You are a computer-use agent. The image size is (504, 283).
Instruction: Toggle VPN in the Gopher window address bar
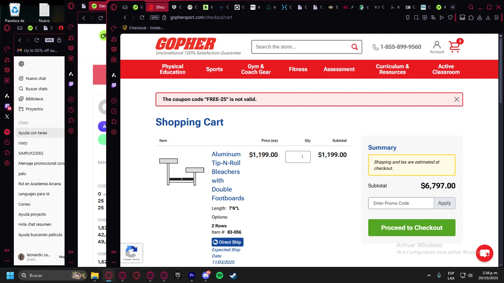point(155,17)
